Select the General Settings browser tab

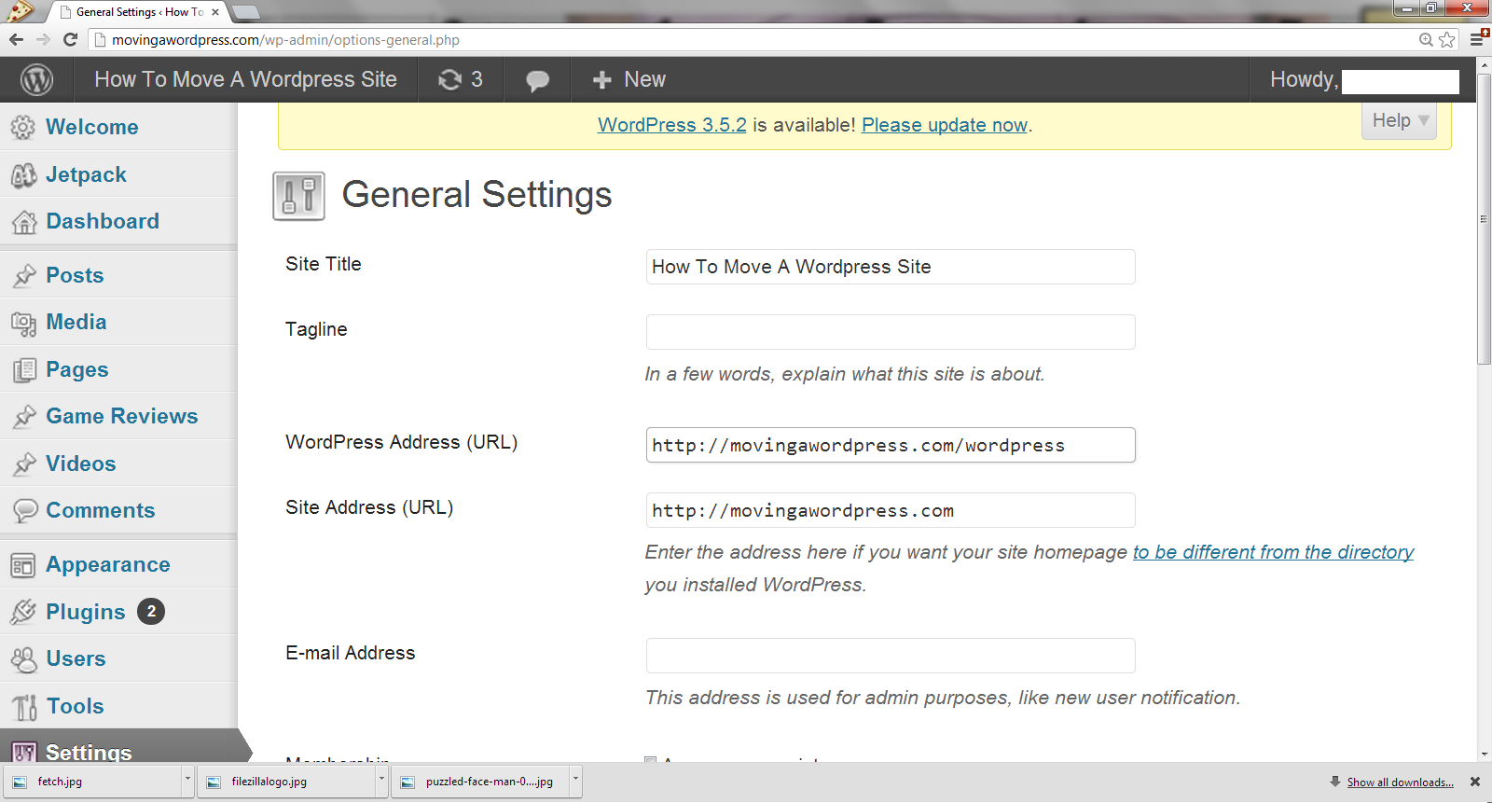138,12
